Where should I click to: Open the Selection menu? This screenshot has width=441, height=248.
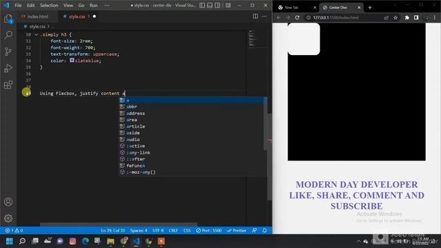tap(49, 6)
